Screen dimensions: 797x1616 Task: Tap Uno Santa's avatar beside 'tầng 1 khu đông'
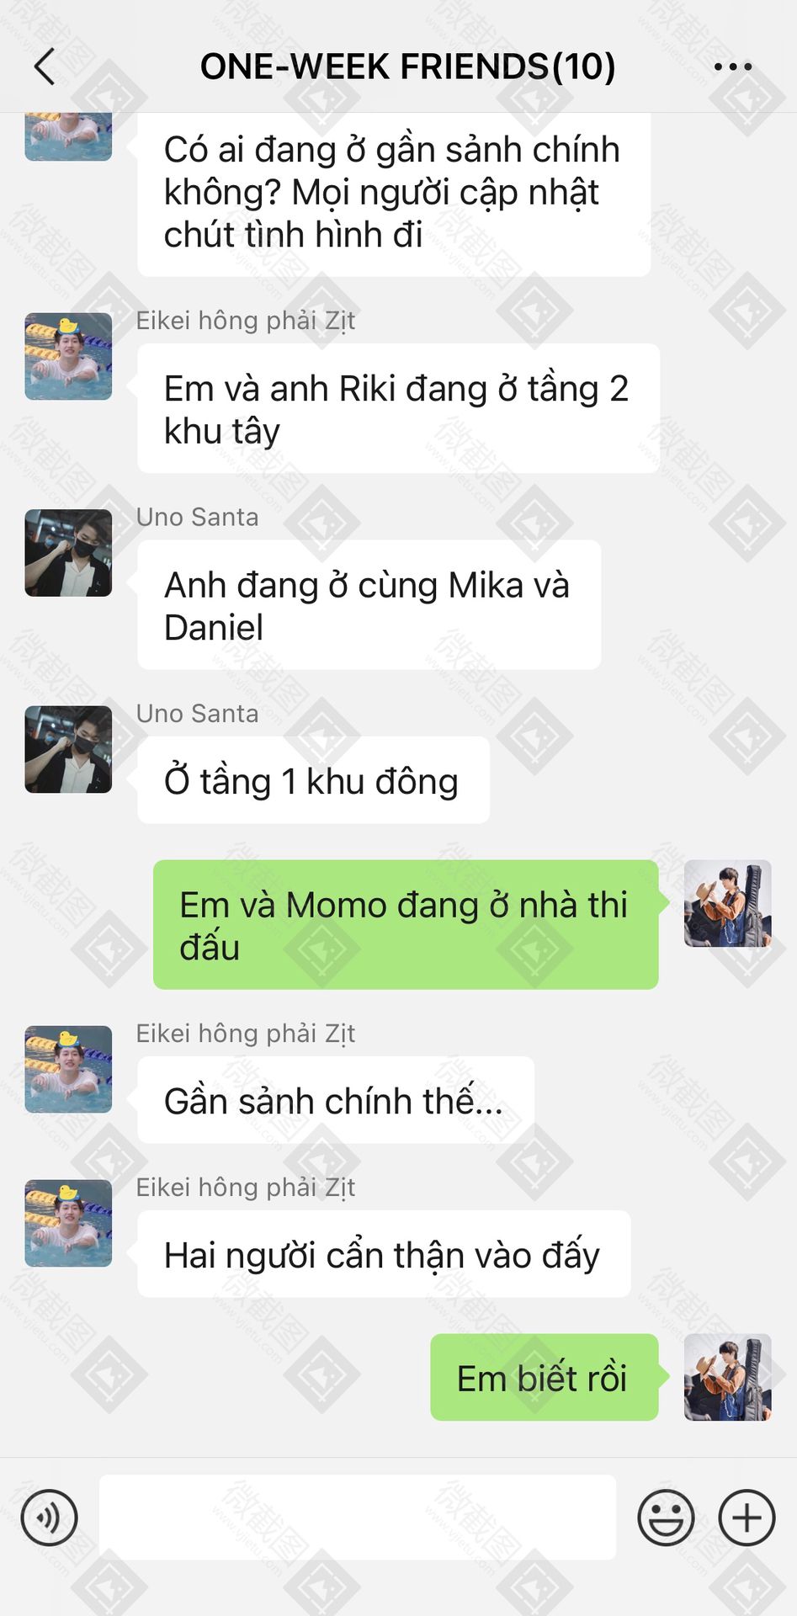(68, 749)
